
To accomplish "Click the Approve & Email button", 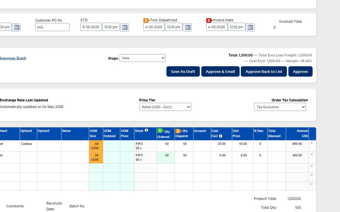I will (220, 71).
